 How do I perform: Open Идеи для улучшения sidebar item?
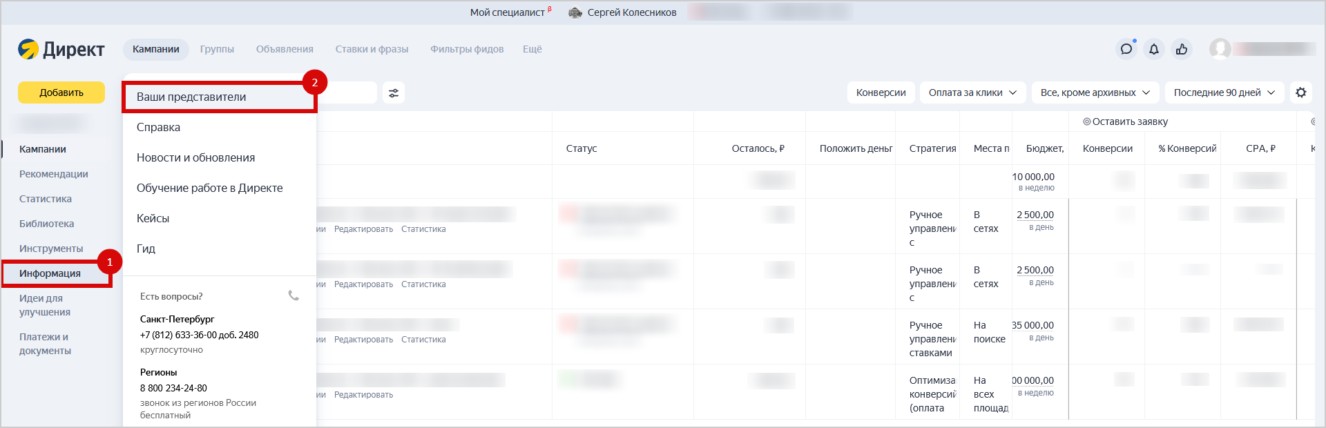45,305
